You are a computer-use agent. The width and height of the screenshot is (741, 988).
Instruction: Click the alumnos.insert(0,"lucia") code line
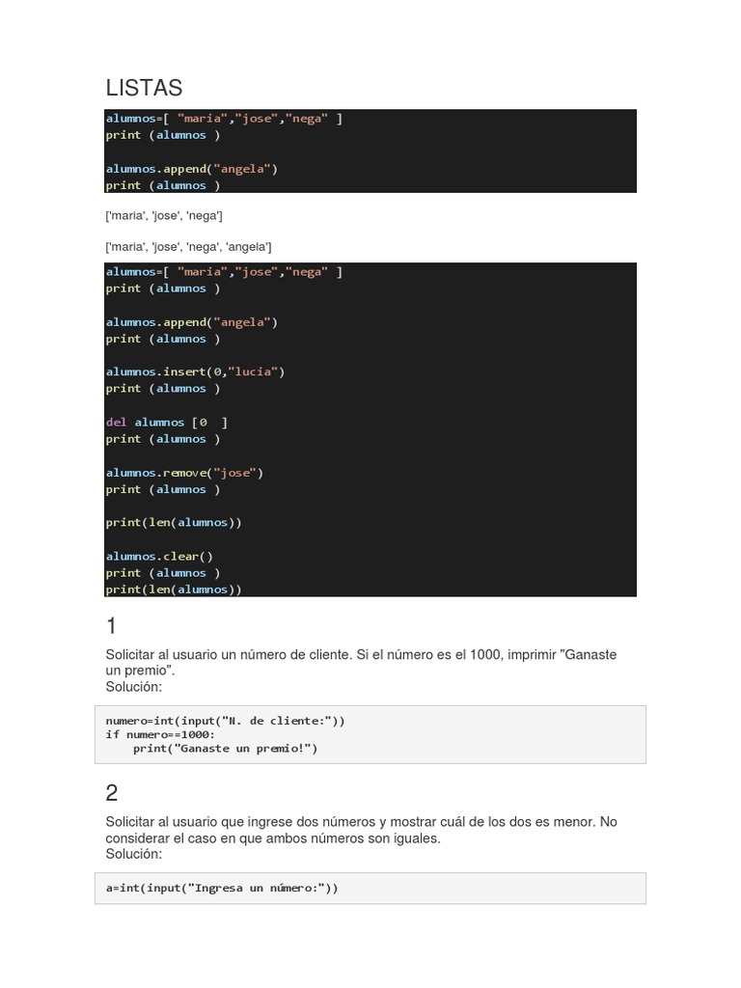(x=195, y=371)
